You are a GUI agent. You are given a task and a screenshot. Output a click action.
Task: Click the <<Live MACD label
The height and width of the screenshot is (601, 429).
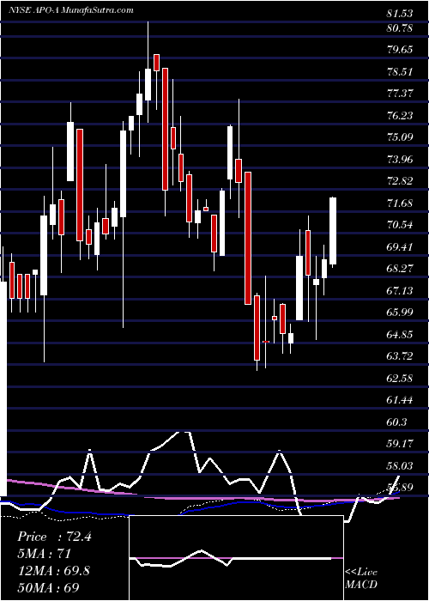coord(361,578)
